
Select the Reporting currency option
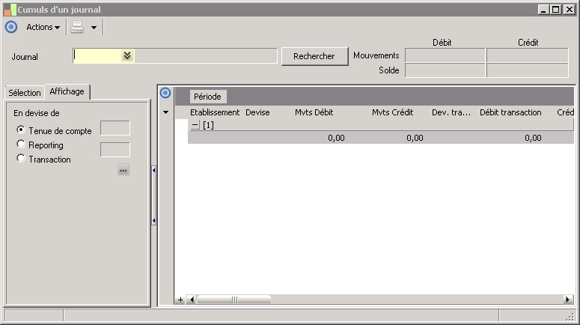[21, 145]
